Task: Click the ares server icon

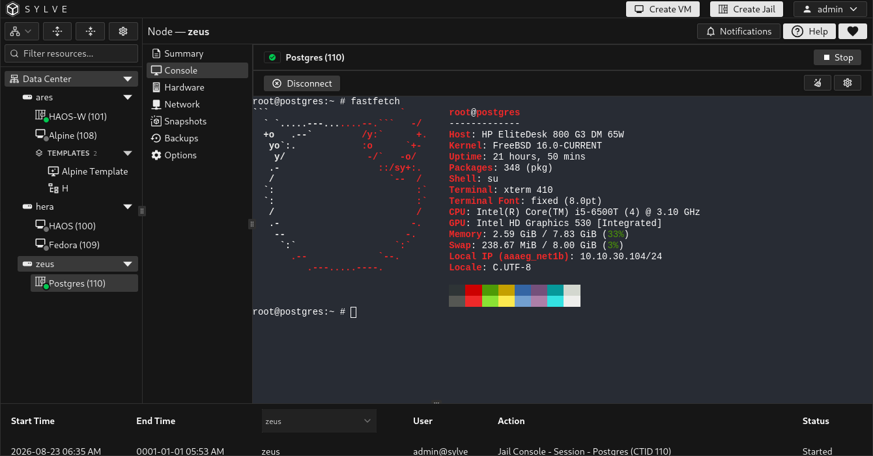Action: [27, 97]
